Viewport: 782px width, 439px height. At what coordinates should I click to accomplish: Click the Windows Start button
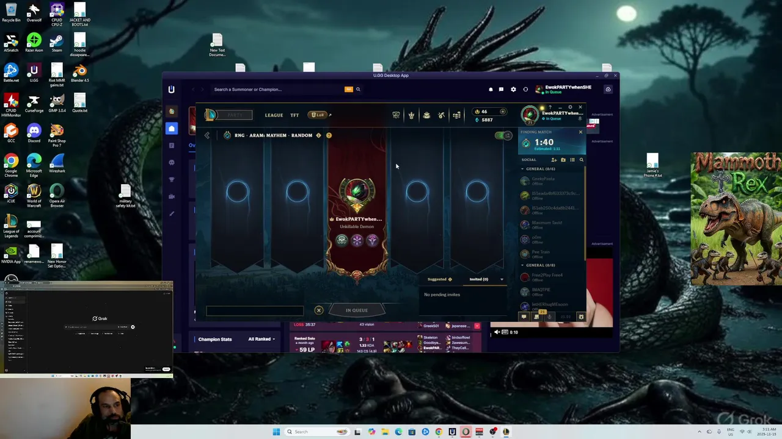pyautogui.click(x=276, y=432)
